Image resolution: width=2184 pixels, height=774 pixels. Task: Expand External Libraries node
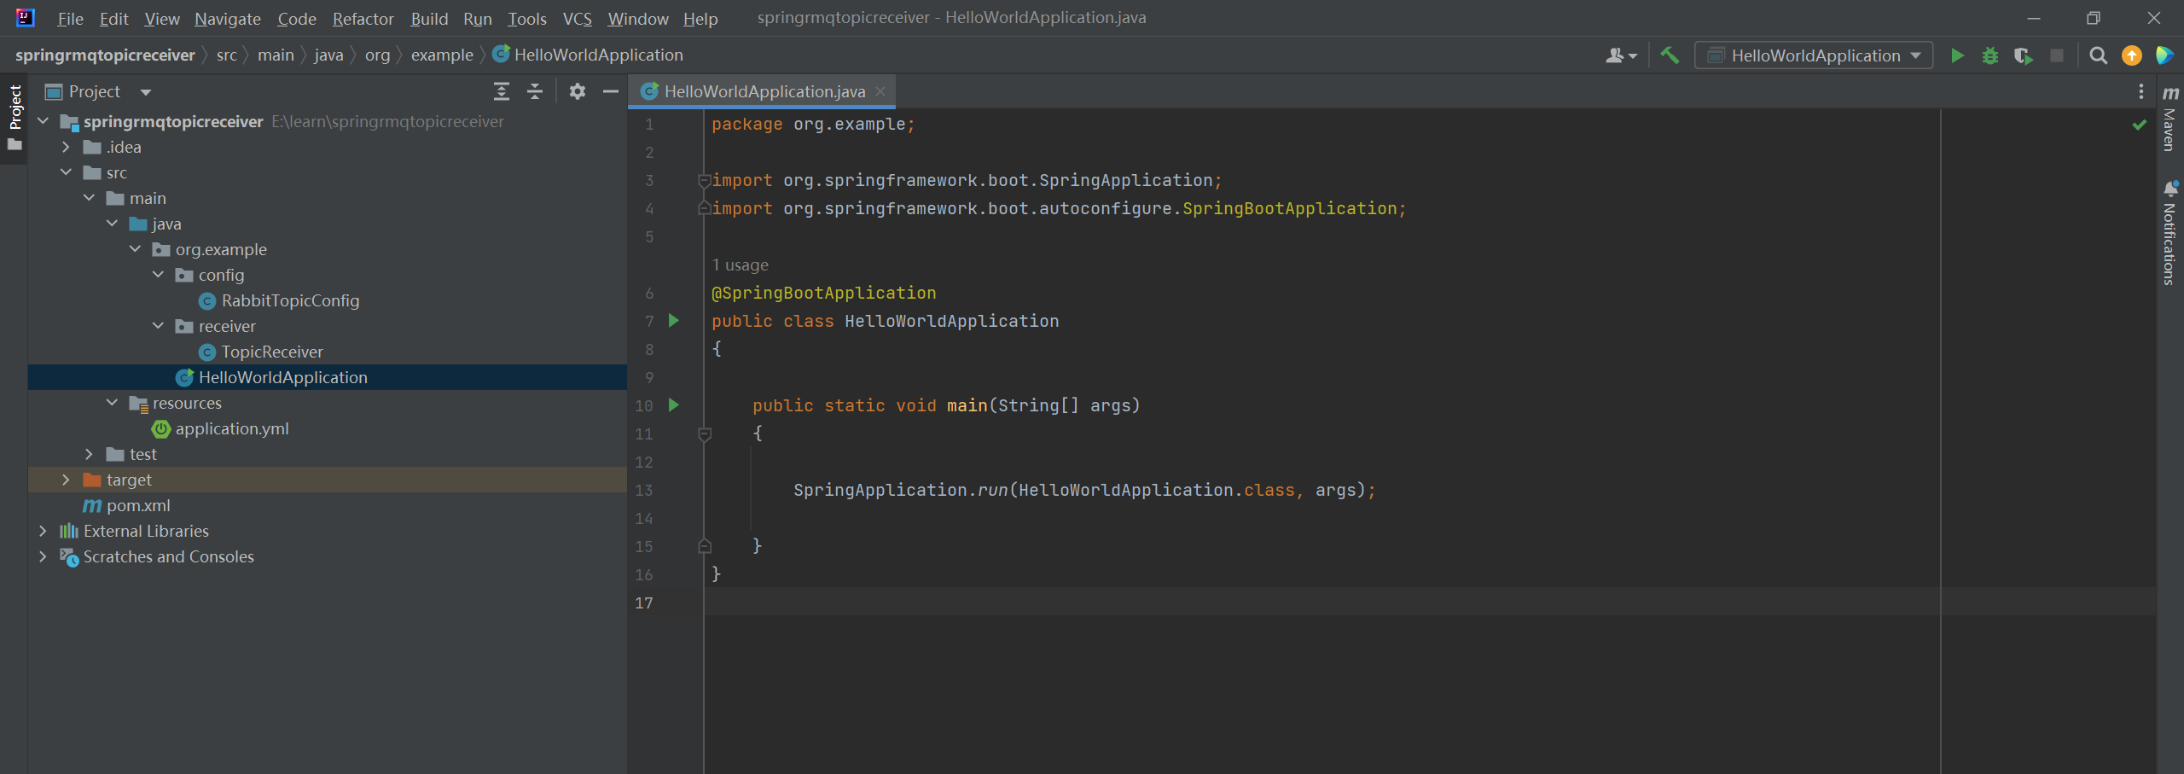[44, 531]
